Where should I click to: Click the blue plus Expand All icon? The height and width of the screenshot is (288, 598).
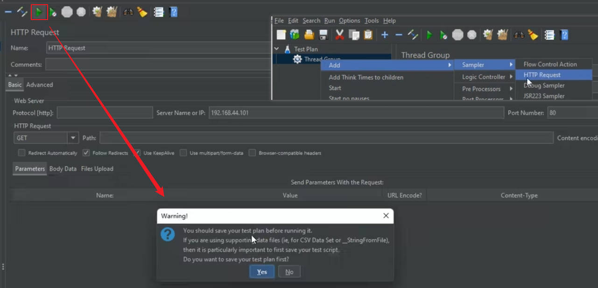tap(385, 35)
